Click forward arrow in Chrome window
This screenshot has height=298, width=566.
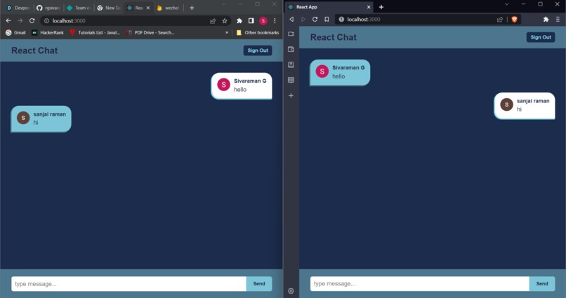point(20,21)
